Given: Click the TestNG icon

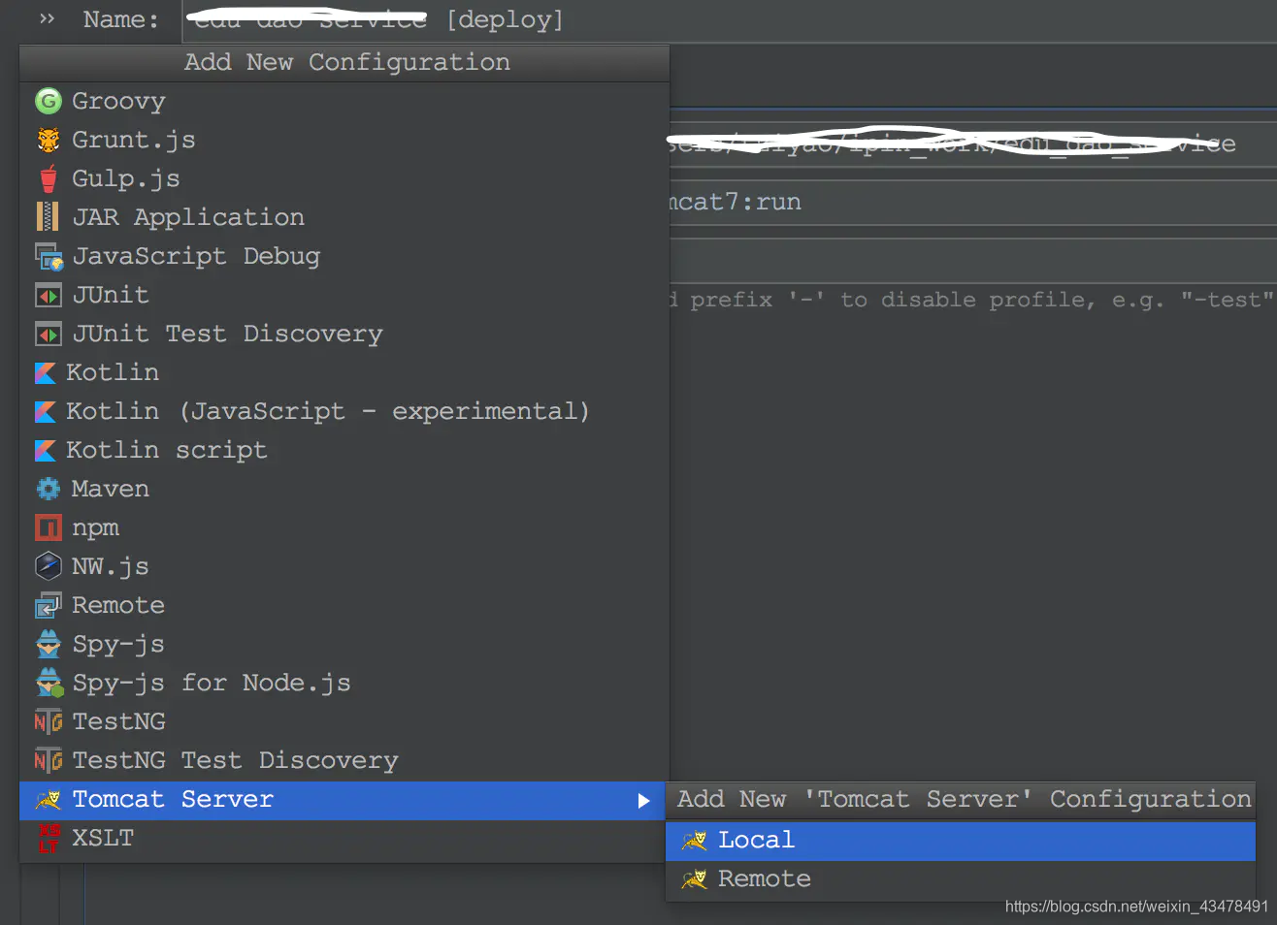Looking at the screenshot, I should pos(48,721).
